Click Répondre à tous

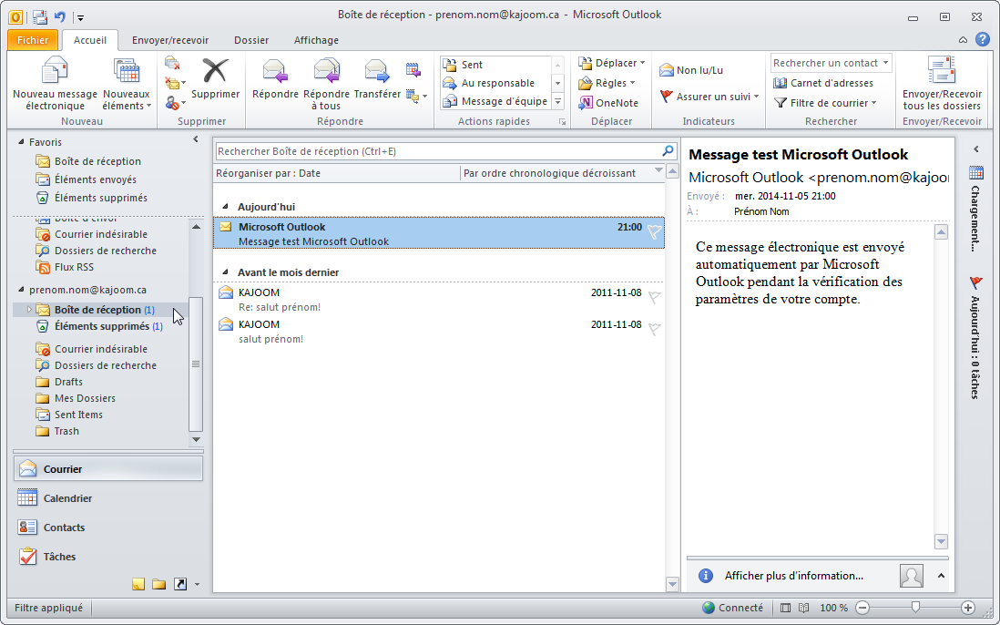[x=327, y=84]
